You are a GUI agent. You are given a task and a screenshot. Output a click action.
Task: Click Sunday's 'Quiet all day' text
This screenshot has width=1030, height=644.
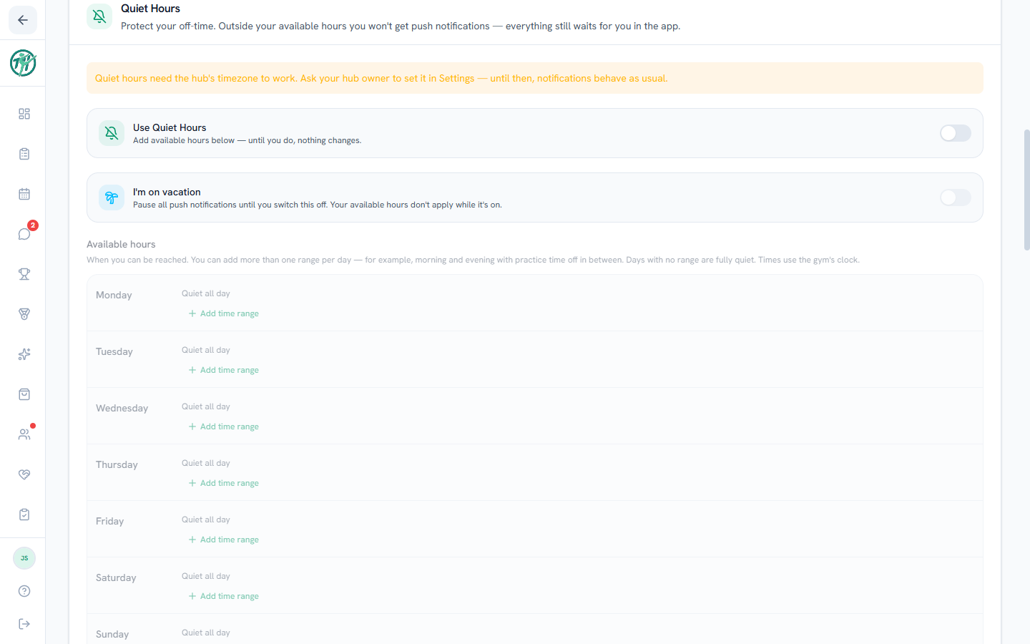pyautogui.click(x=206, y=633)
